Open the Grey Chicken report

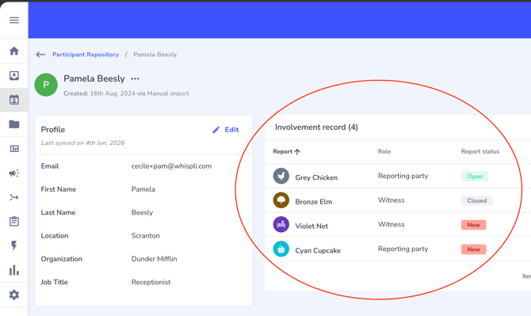[316, 177]
